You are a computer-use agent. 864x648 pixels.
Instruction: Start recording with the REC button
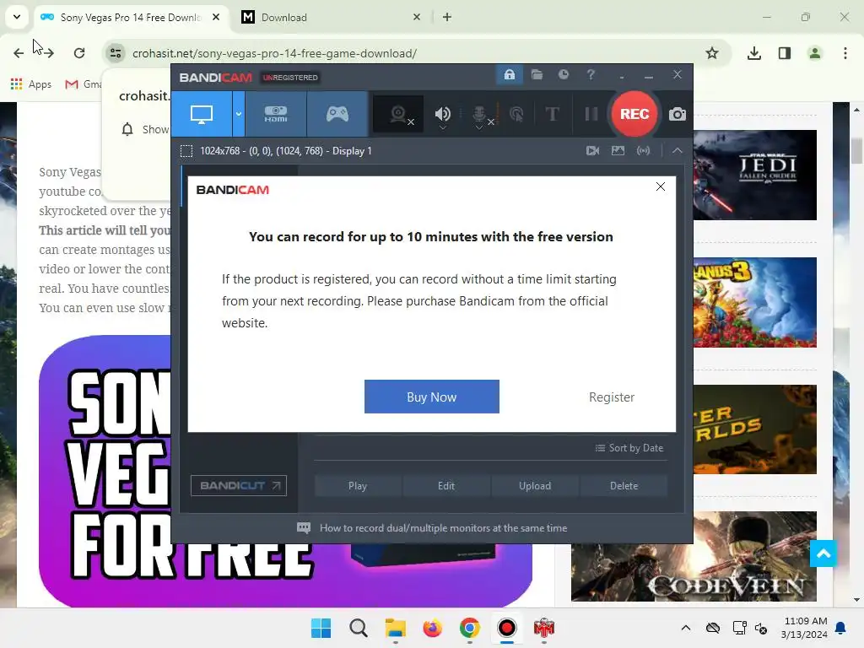click(634, 114)
